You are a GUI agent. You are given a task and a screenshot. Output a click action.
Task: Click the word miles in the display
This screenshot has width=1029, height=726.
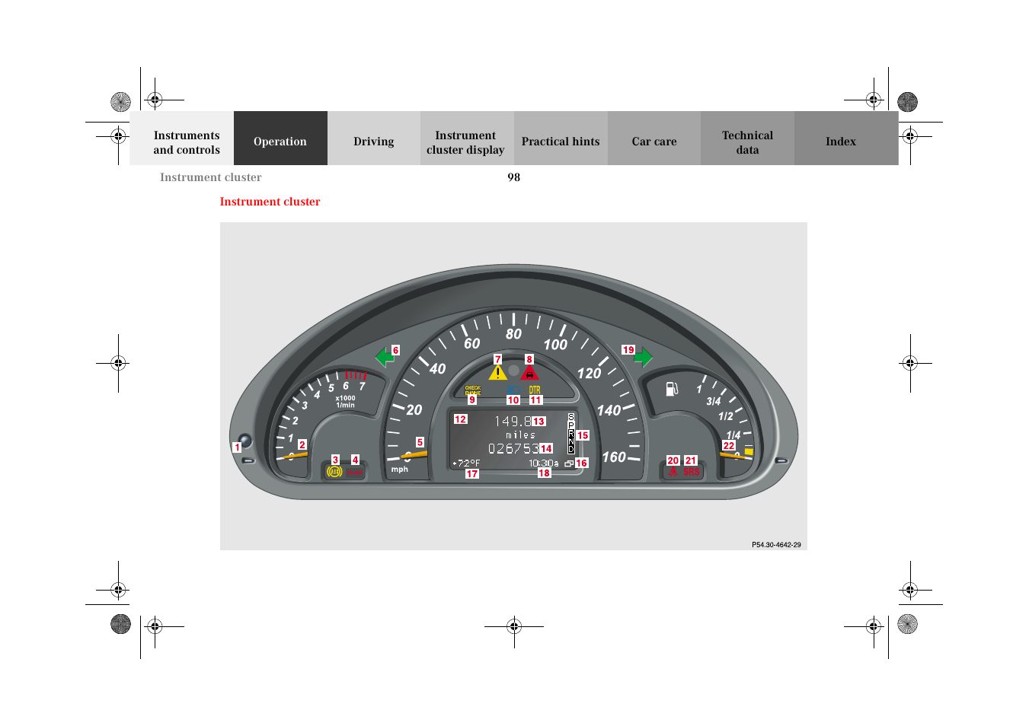tap(520, 435)
